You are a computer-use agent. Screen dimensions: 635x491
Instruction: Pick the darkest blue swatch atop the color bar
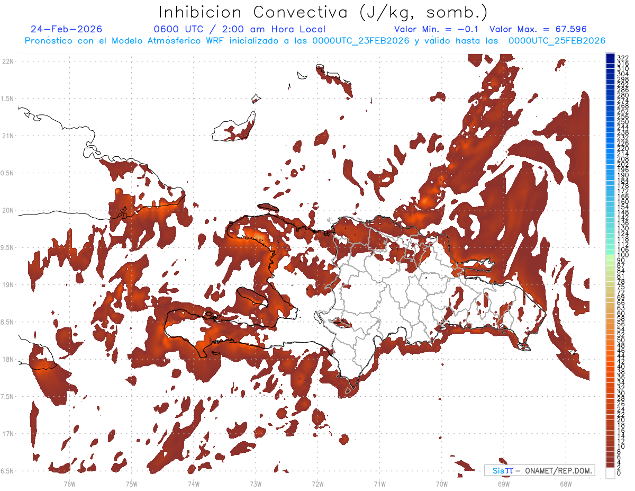[610, 56]
